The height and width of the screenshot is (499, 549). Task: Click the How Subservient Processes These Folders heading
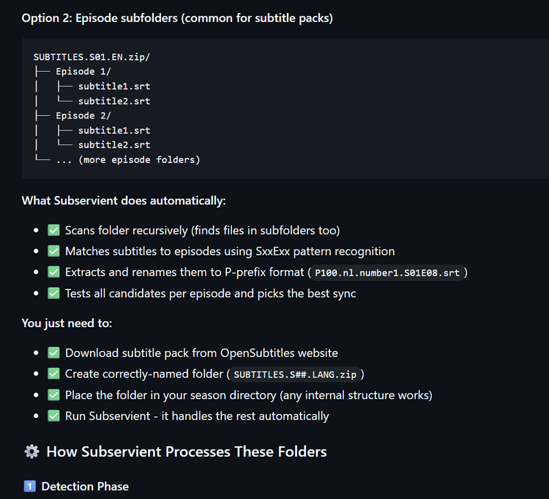187,452
